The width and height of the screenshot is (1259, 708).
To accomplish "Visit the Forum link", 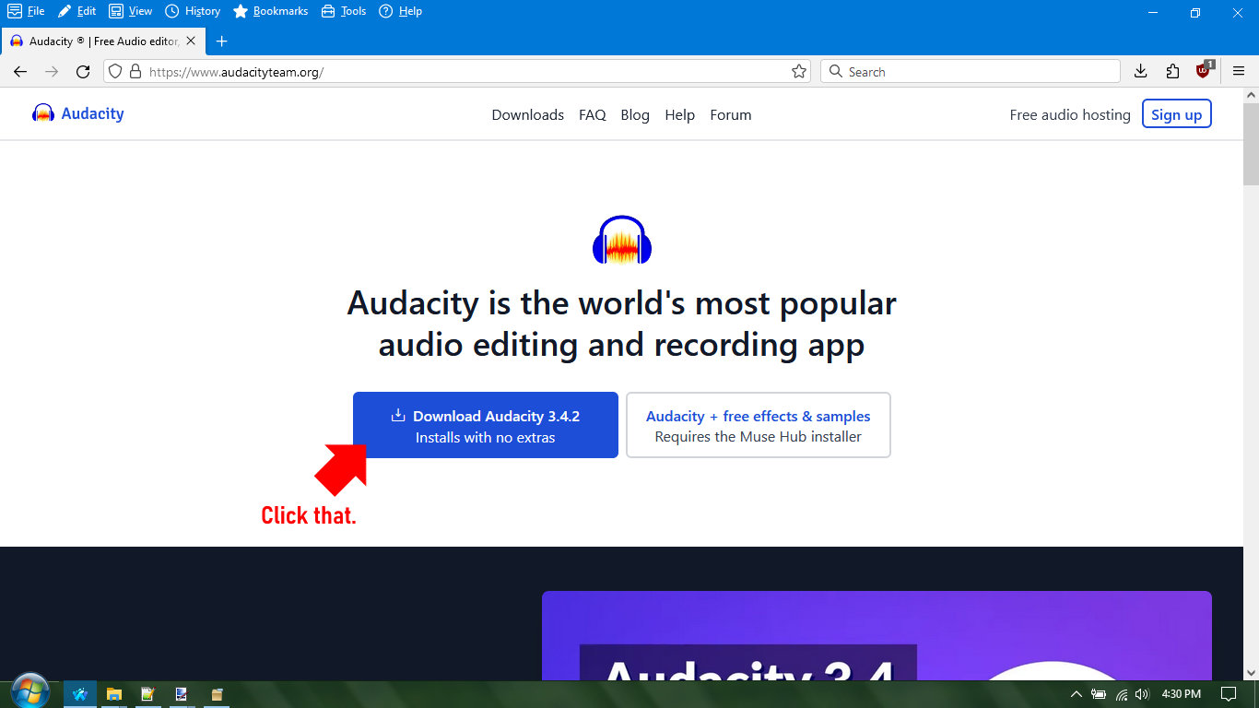I will point(730,115).
